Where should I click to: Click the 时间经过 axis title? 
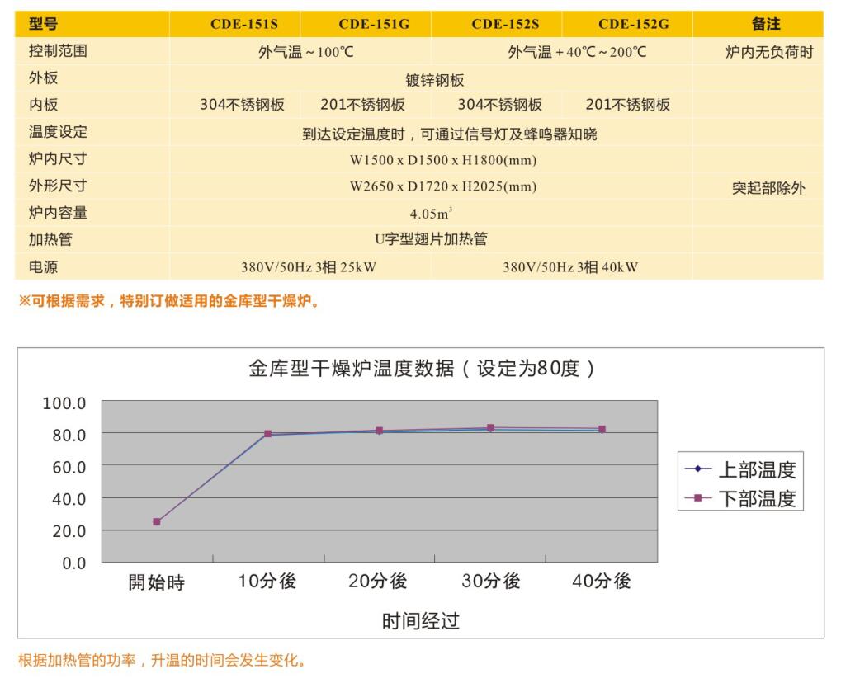coord(420,620)
